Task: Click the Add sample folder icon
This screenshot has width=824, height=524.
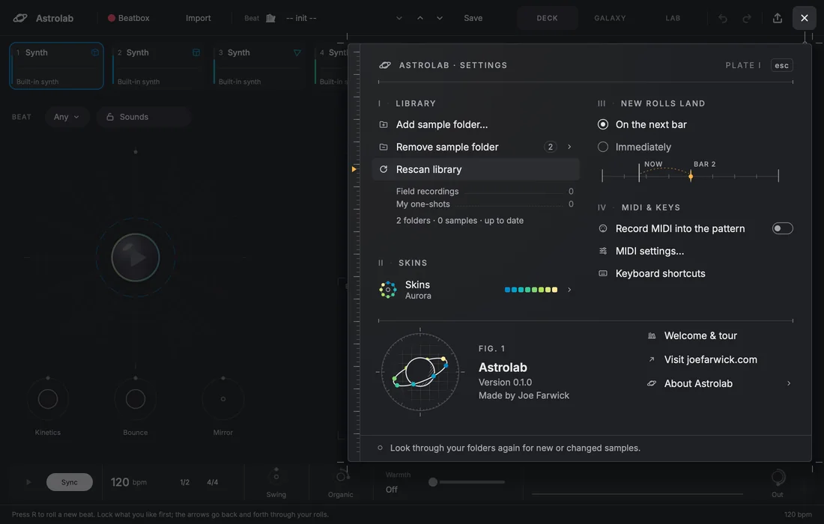Action: tap(384, 124)
